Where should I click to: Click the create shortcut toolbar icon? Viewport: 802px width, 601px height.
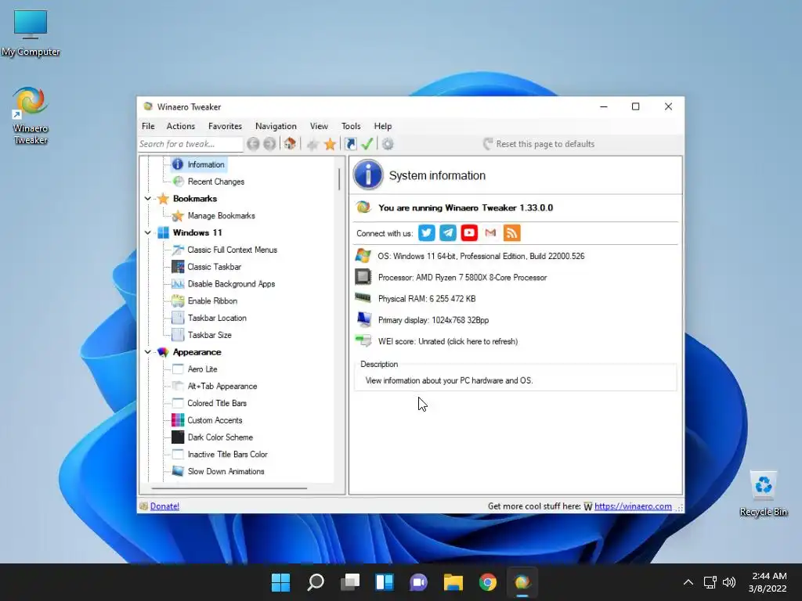(x=351, y=144)
